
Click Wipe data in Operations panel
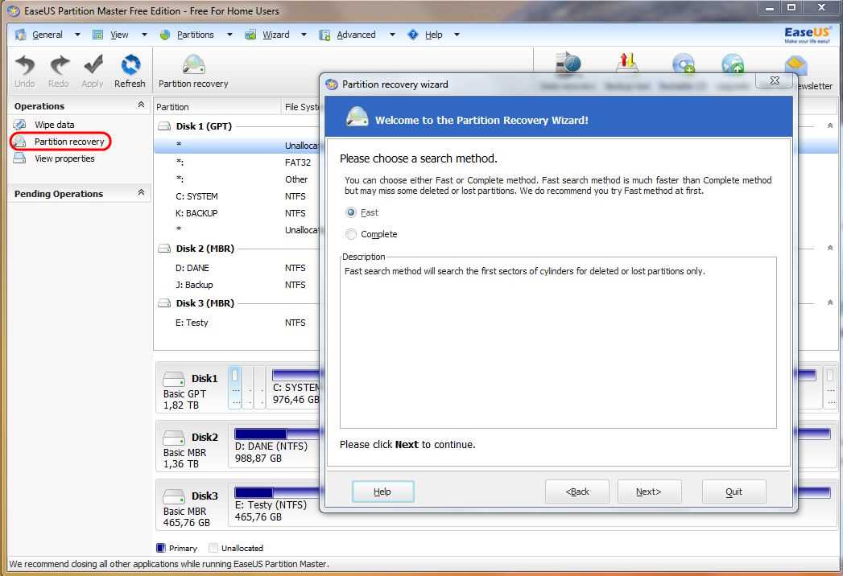coord(54,125)
